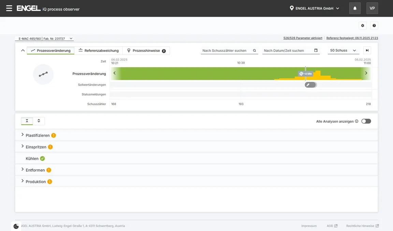The height and width of the screenshot is (231, 393).
Task: Toggle Alle Analysen anzeigen switch
Action: tap(366, 121)
